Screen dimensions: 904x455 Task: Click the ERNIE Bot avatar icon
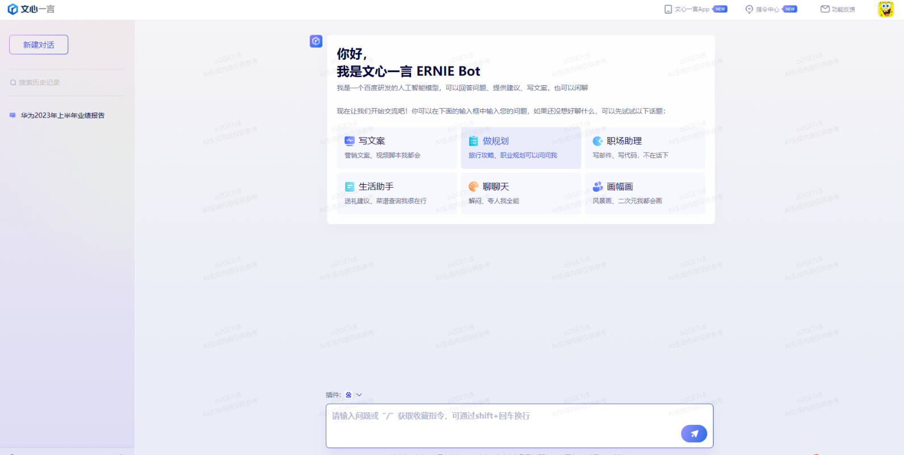(x=316, y=42)
